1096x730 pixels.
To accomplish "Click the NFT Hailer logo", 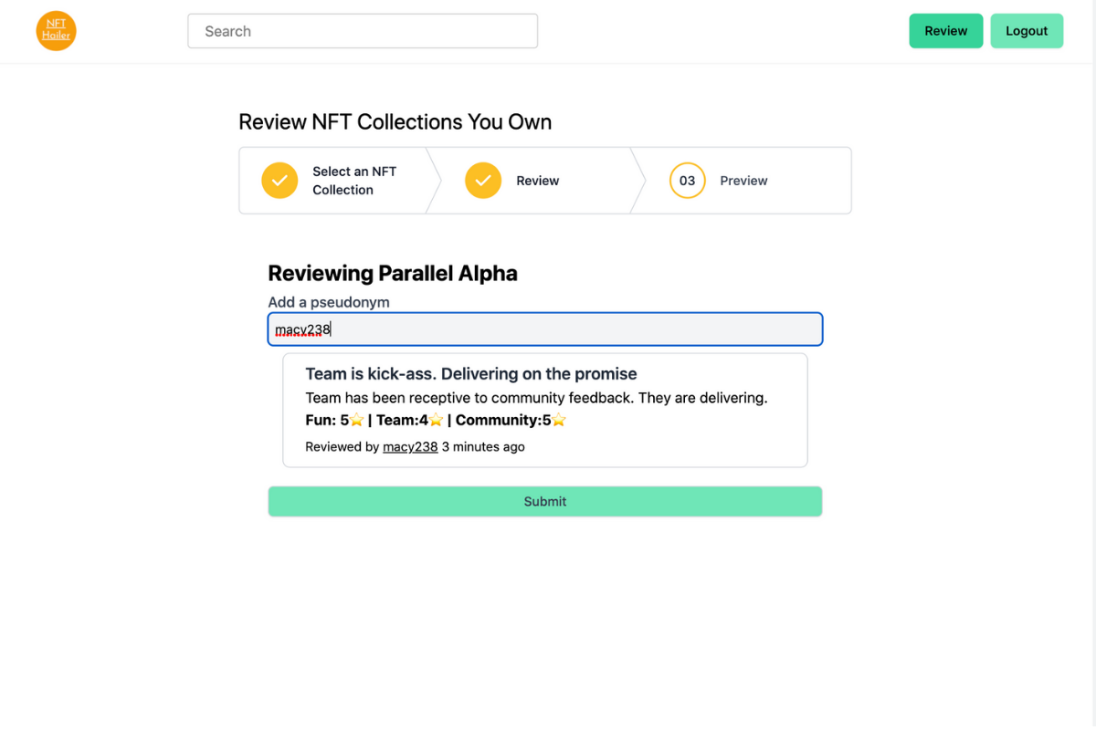I will [x=56, y=31].
